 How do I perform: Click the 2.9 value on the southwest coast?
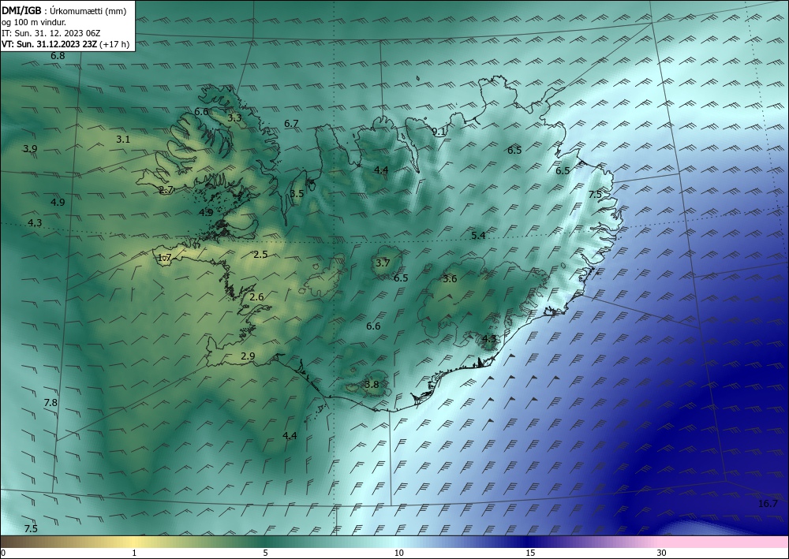click(248, 356)
